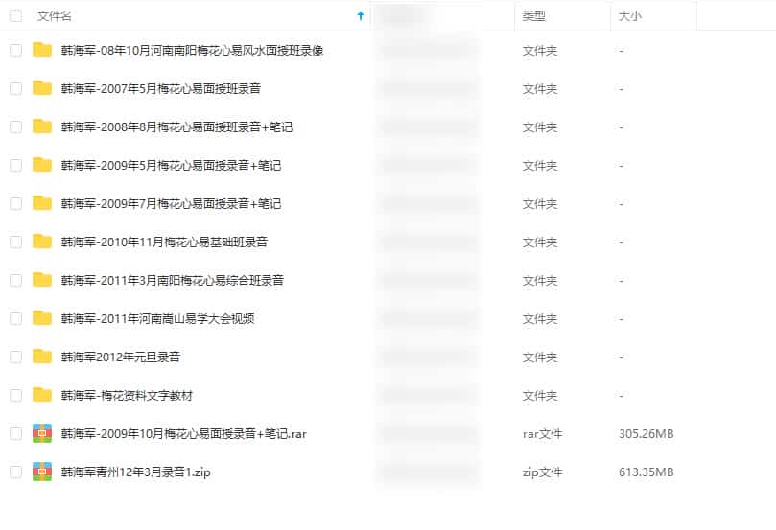
Task: Click folder icon beside 韩海军-2010年11月梅花心易基础班录音
Action: [x=42, y=242]
